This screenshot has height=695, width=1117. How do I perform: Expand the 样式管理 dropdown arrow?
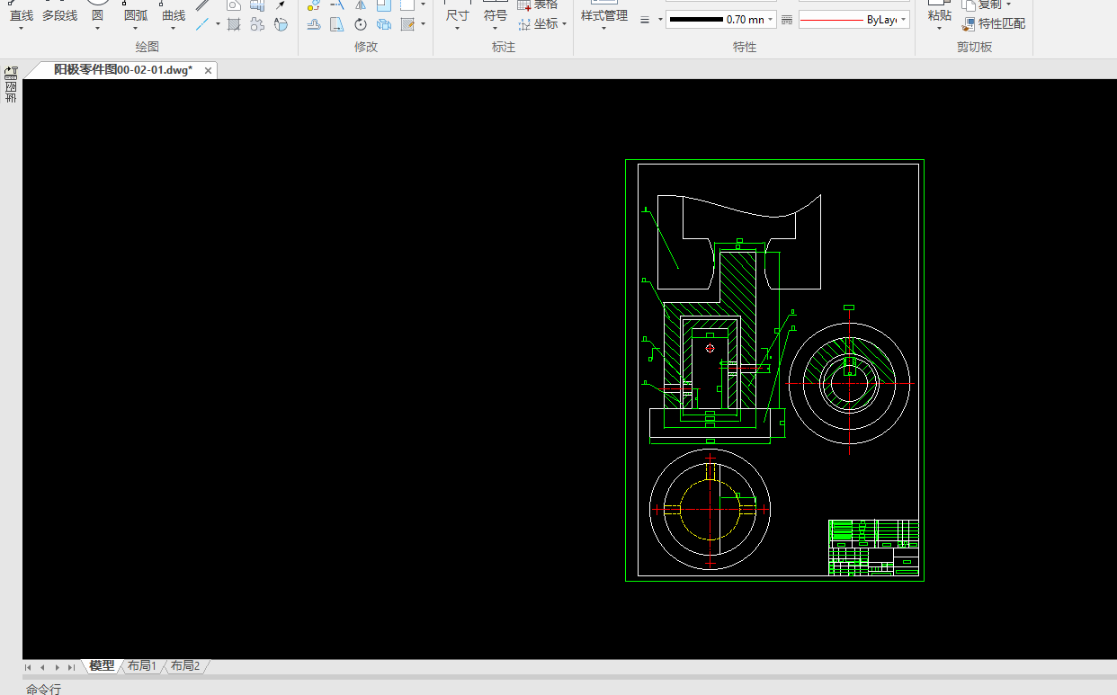pyautogui.click(x=603, y=29)
